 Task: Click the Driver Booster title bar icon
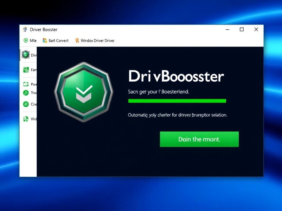[25, 29]
